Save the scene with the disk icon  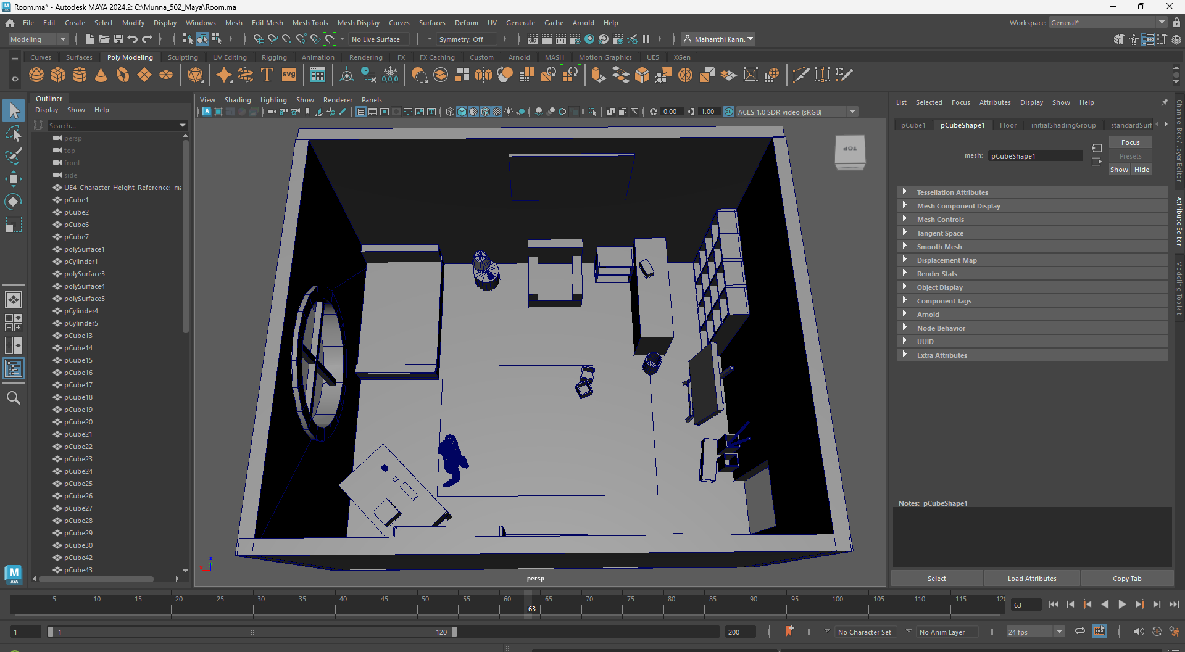[x=118, y=39]
